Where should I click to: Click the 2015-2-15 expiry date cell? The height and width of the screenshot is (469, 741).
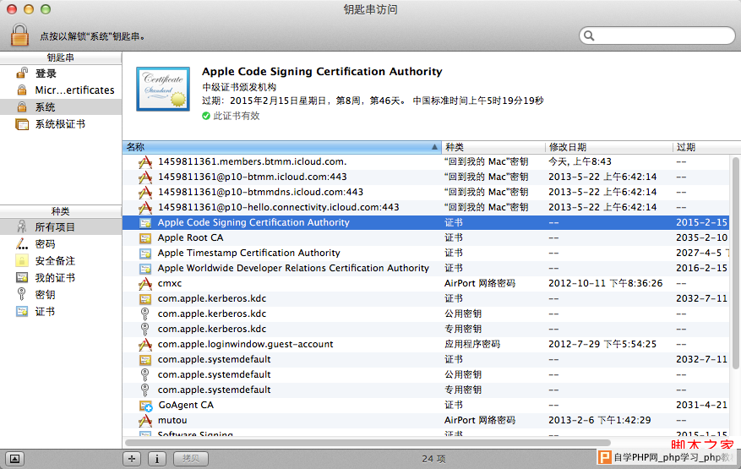(701, 222)
